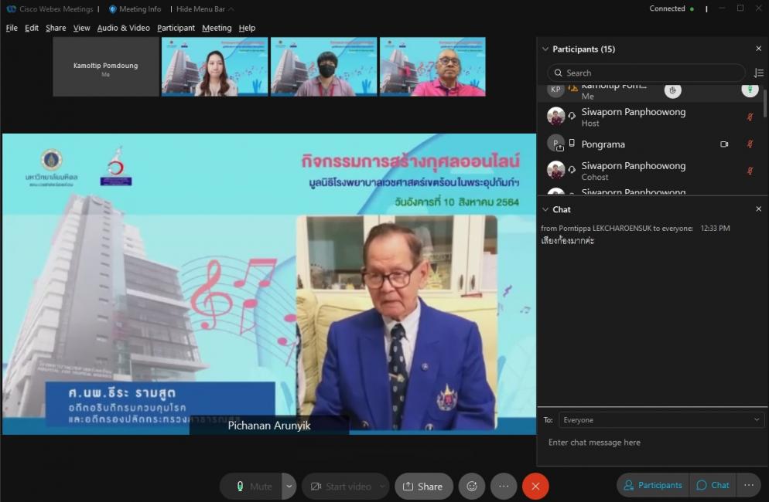Click Meeting Info in title bar
Image resolution: width=769 pixels, height=502 pixels.
tap(140, 8)
